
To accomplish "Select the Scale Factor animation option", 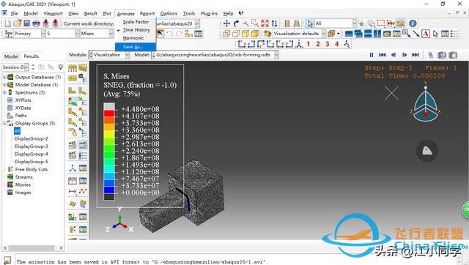I will click(136, 22).
